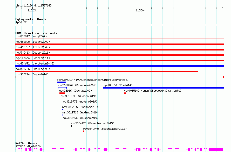The height and width of the screenshot is (152, 231).
Task: Click the chr1:11518444..11537643 coordinates text
Action: click(x=33, y=6)
